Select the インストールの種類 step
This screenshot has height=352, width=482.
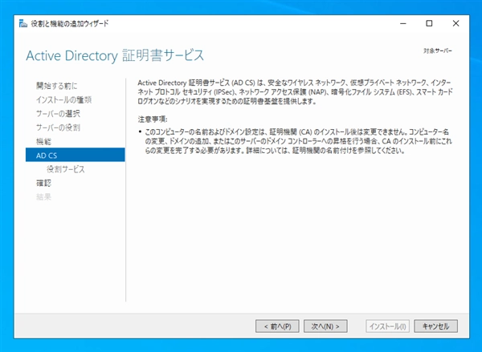coord(63,99)
